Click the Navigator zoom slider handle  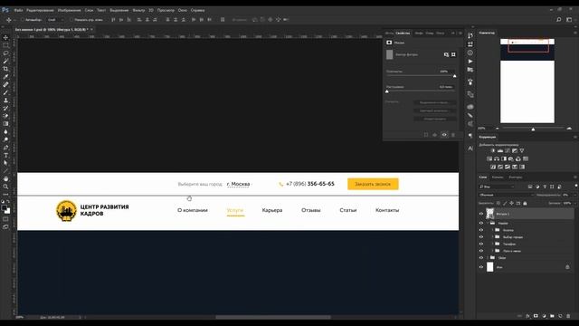pyautogui.click(x=533, y=129)
